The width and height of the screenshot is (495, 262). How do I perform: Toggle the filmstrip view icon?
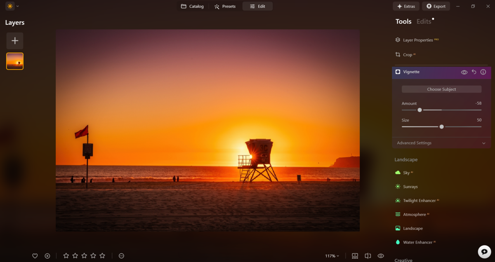click(355, 256)
